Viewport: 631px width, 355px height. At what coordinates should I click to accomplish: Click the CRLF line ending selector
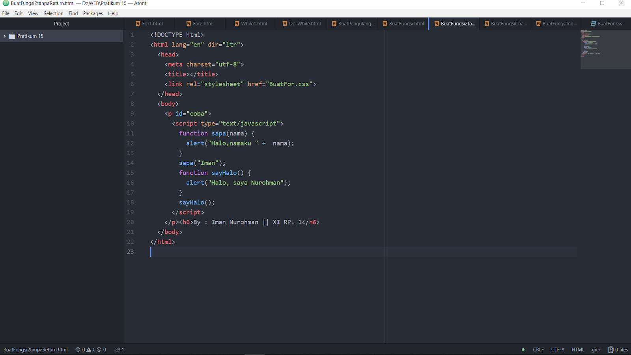(538, 349)
